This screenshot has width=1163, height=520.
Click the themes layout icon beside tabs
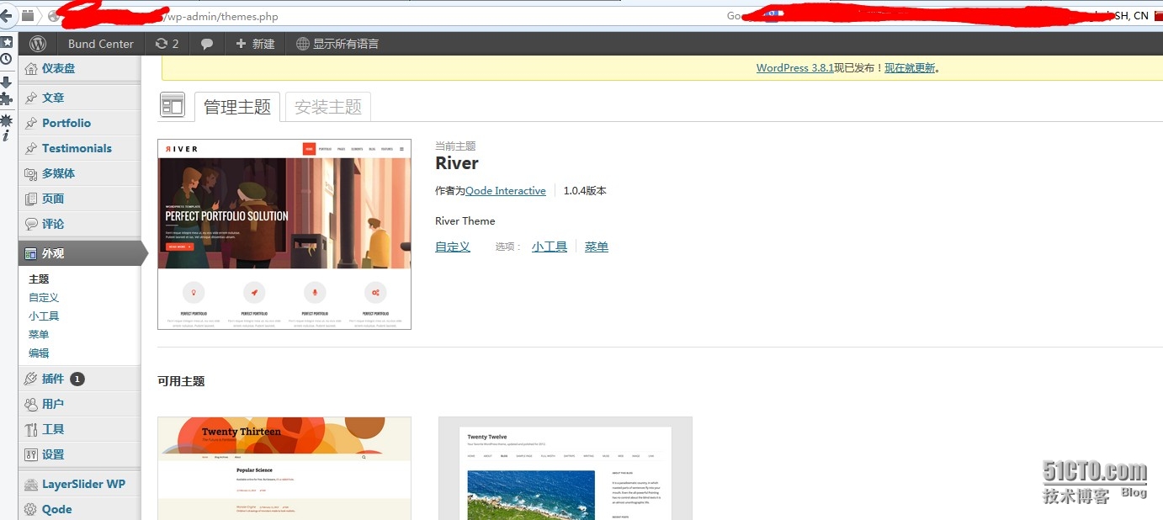pyautogui.click(x=173, y=105)
